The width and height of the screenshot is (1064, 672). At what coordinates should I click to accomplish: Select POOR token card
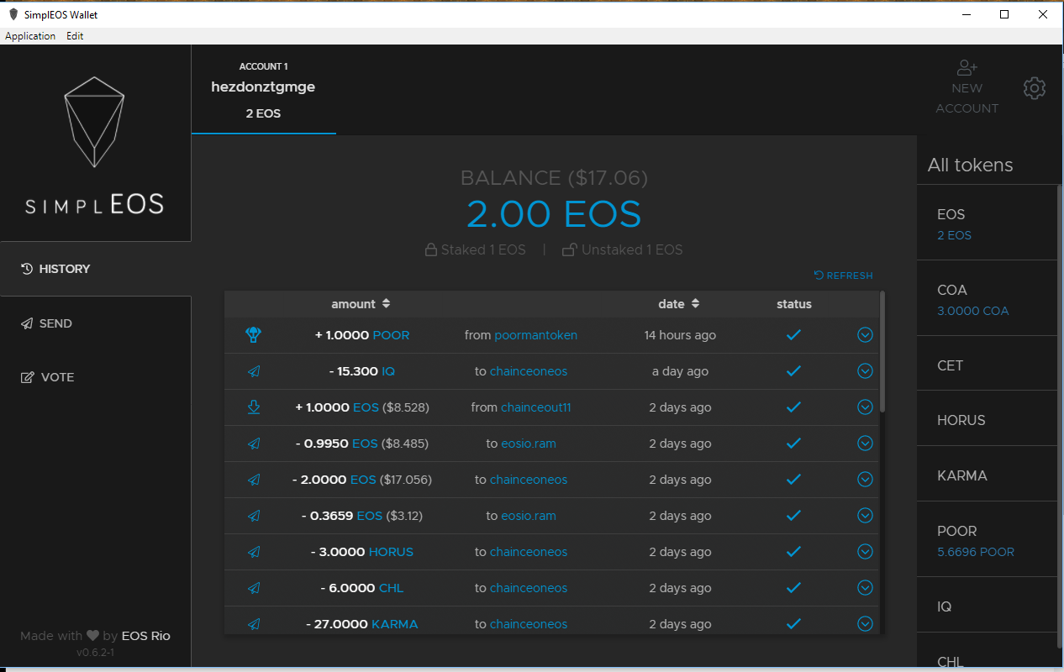click(x=987, y=539)
